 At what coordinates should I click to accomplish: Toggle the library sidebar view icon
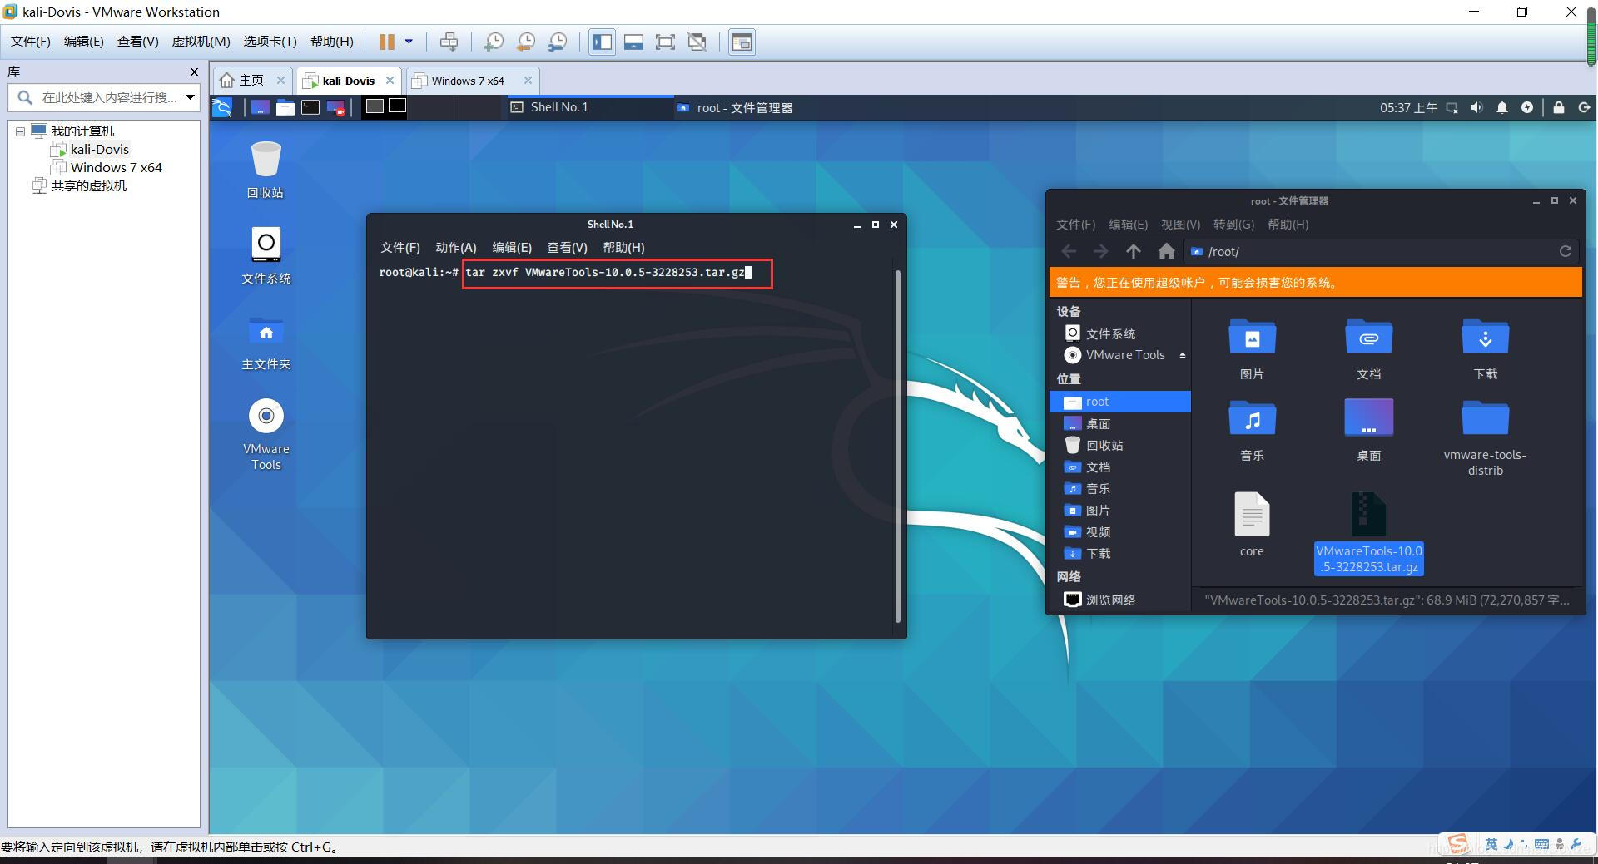coord(602,42)
